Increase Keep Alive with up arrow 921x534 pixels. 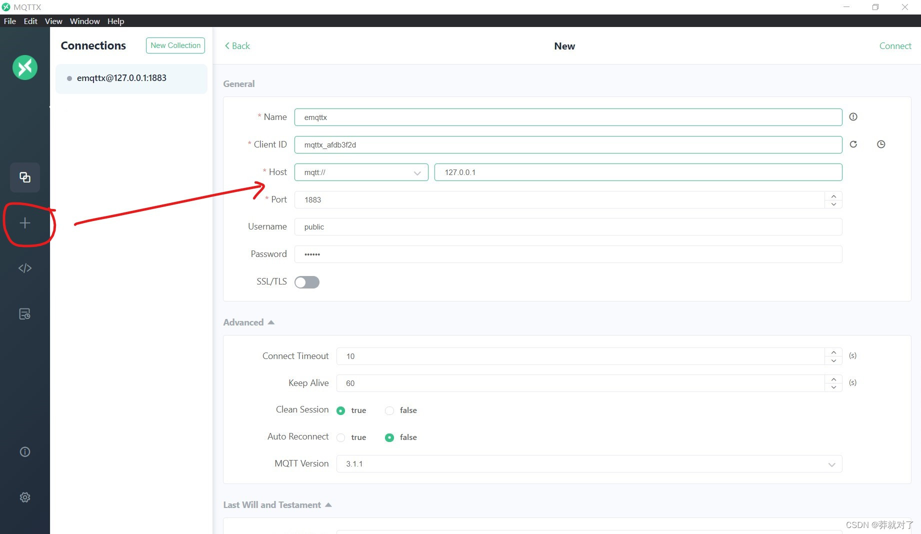833,379
